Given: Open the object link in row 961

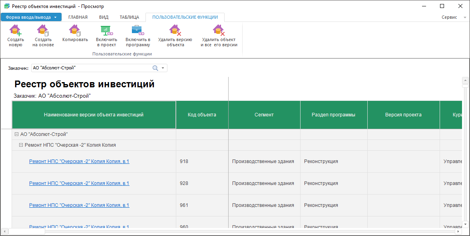Looking at the screenshot, I should point(79,205).
